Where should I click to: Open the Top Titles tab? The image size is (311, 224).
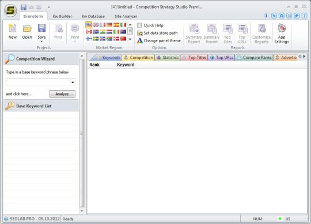coord(195,57)
